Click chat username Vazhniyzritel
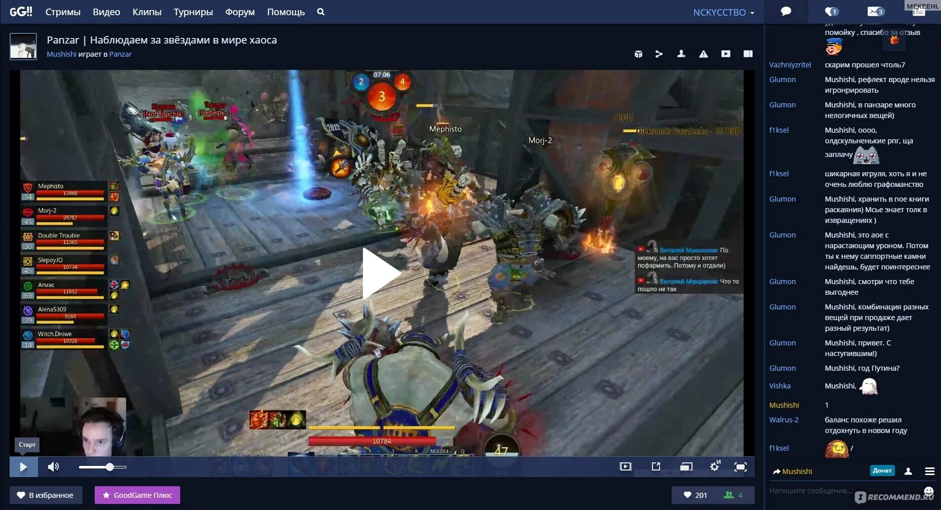 click(x=790, y=65)
